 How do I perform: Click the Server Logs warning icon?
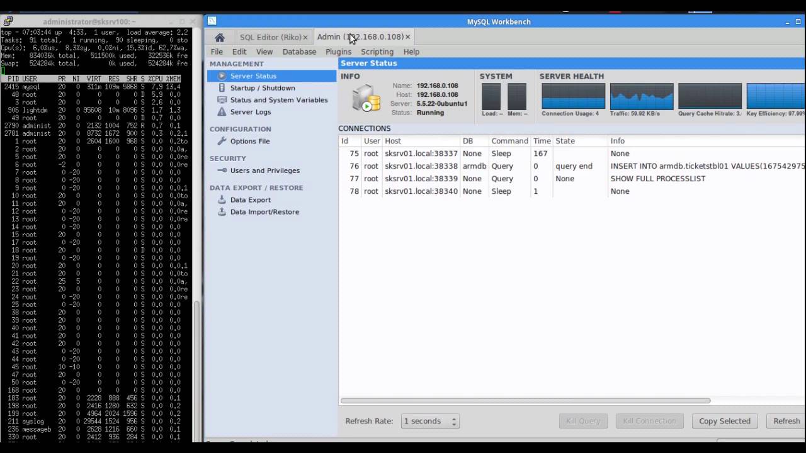(222, 112)
